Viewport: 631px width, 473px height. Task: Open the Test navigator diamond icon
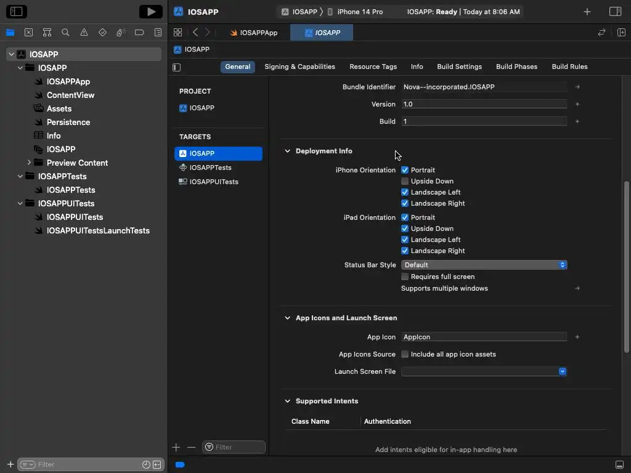pyautogui.click(x=103, y=33)
